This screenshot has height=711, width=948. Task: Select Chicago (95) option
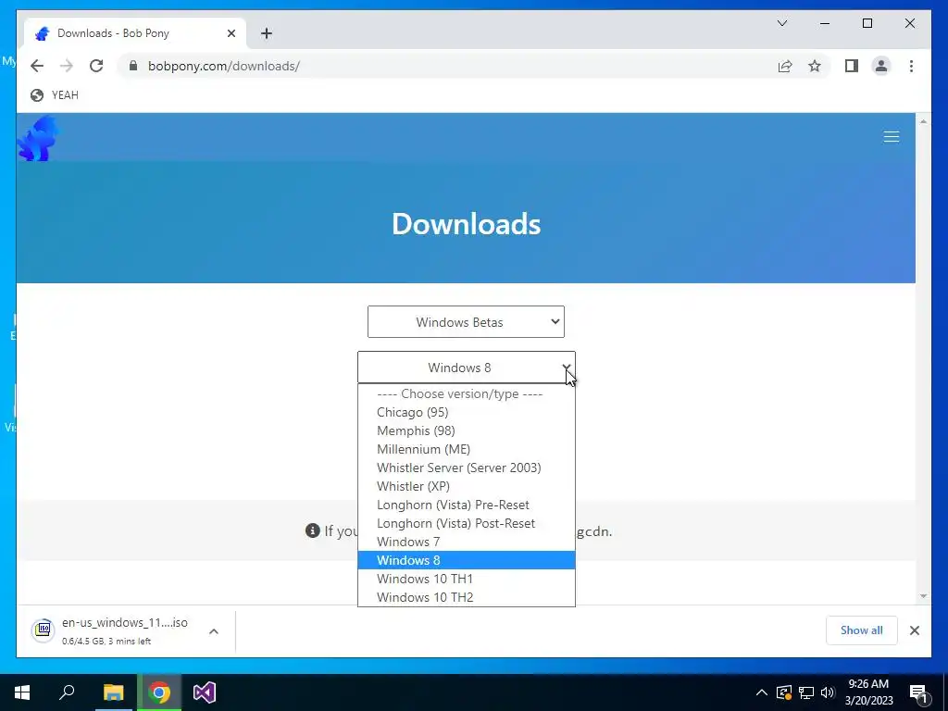[x=467, y=412]
